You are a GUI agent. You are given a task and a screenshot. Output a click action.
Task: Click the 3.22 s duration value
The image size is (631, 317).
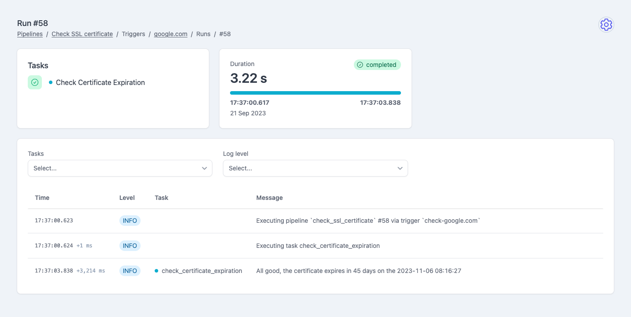click(249, 78)
